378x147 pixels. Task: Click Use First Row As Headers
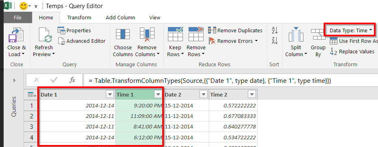coord(354,41)
